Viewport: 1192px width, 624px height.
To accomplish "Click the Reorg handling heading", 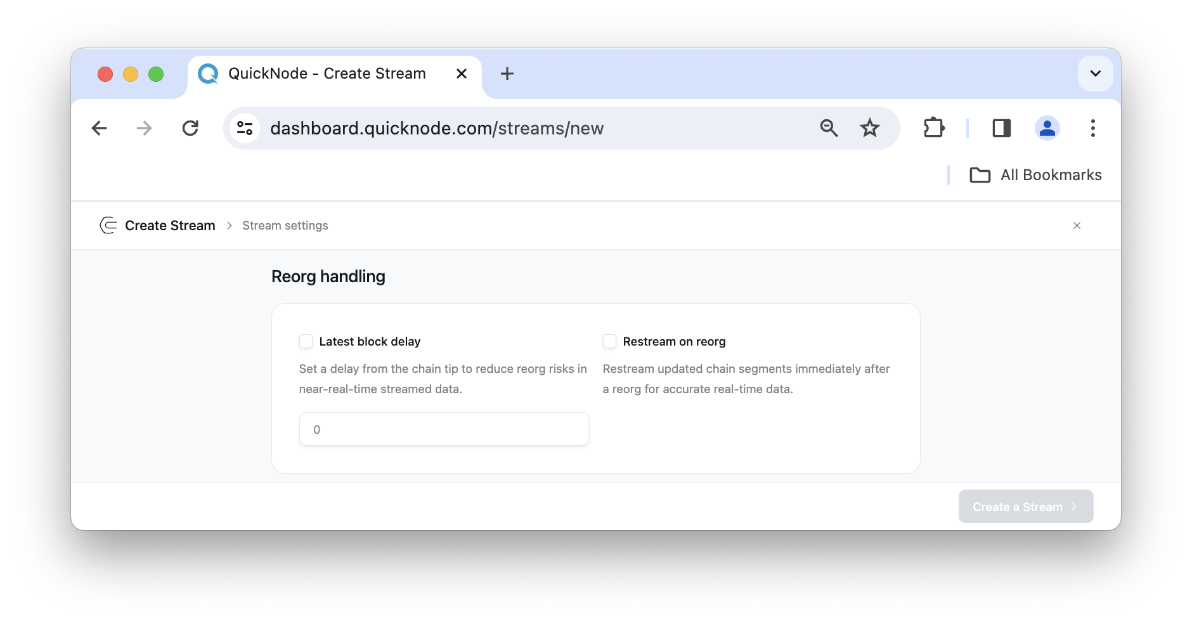I will [x=328, y=276].
